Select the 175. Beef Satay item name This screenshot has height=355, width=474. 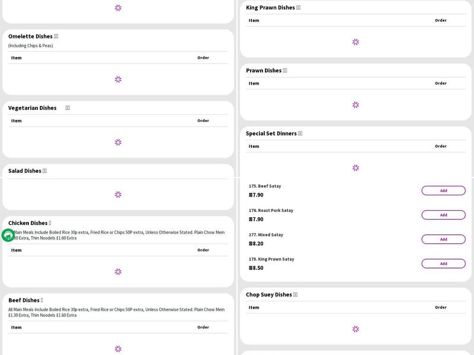coord(265,186)
